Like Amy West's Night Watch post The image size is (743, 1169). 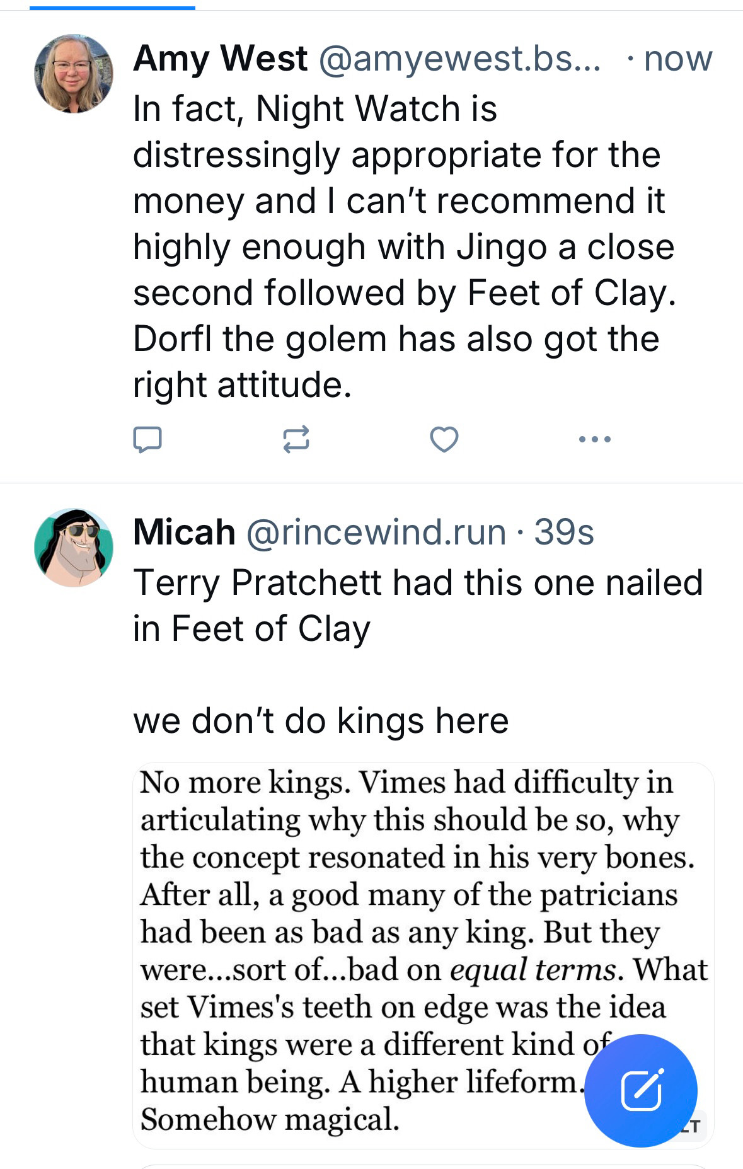click(x=444, y=439)
